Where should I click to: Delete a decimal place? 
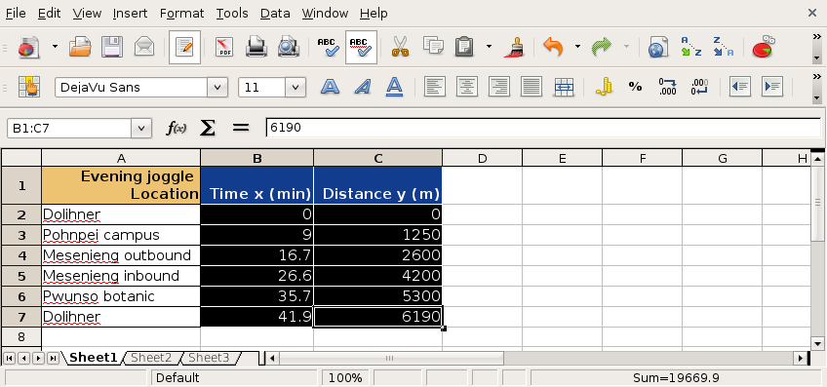pos(699,87)
